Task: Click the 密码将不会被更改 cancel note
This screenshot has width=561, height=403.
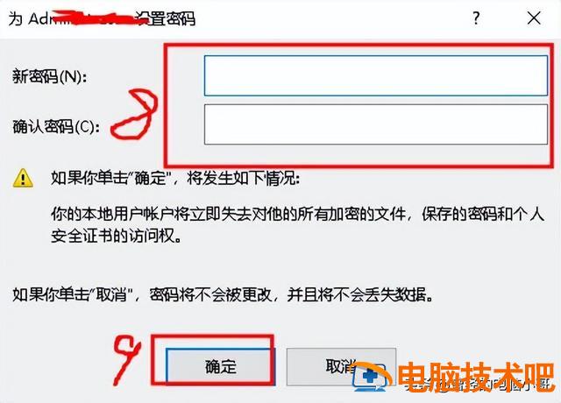Action: click(223, 295)
